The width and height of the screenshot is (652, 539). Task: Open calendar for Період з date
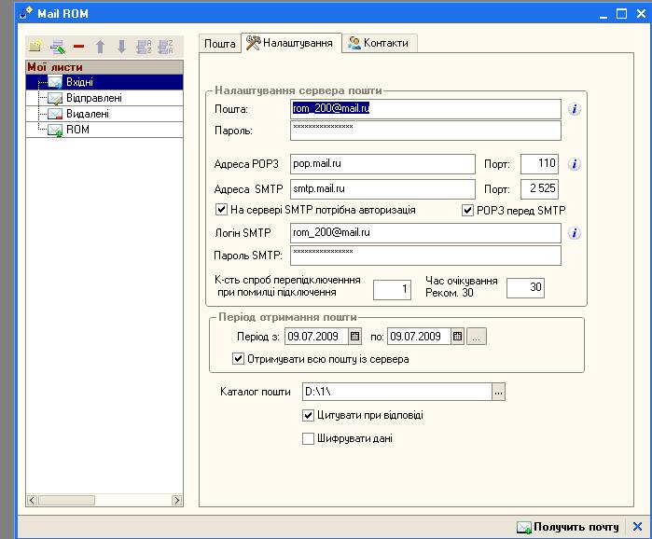coord(354,337)
